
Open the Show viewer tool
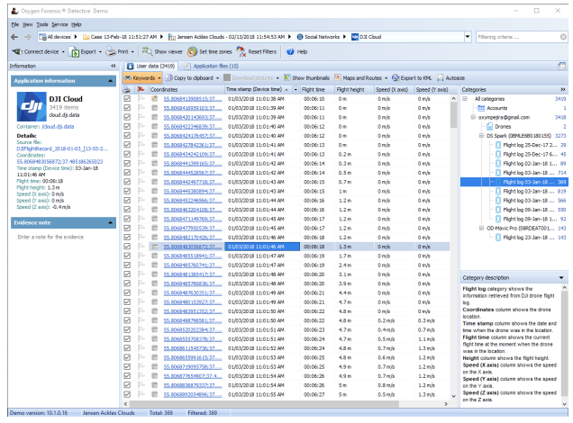[x=162, y=52]
